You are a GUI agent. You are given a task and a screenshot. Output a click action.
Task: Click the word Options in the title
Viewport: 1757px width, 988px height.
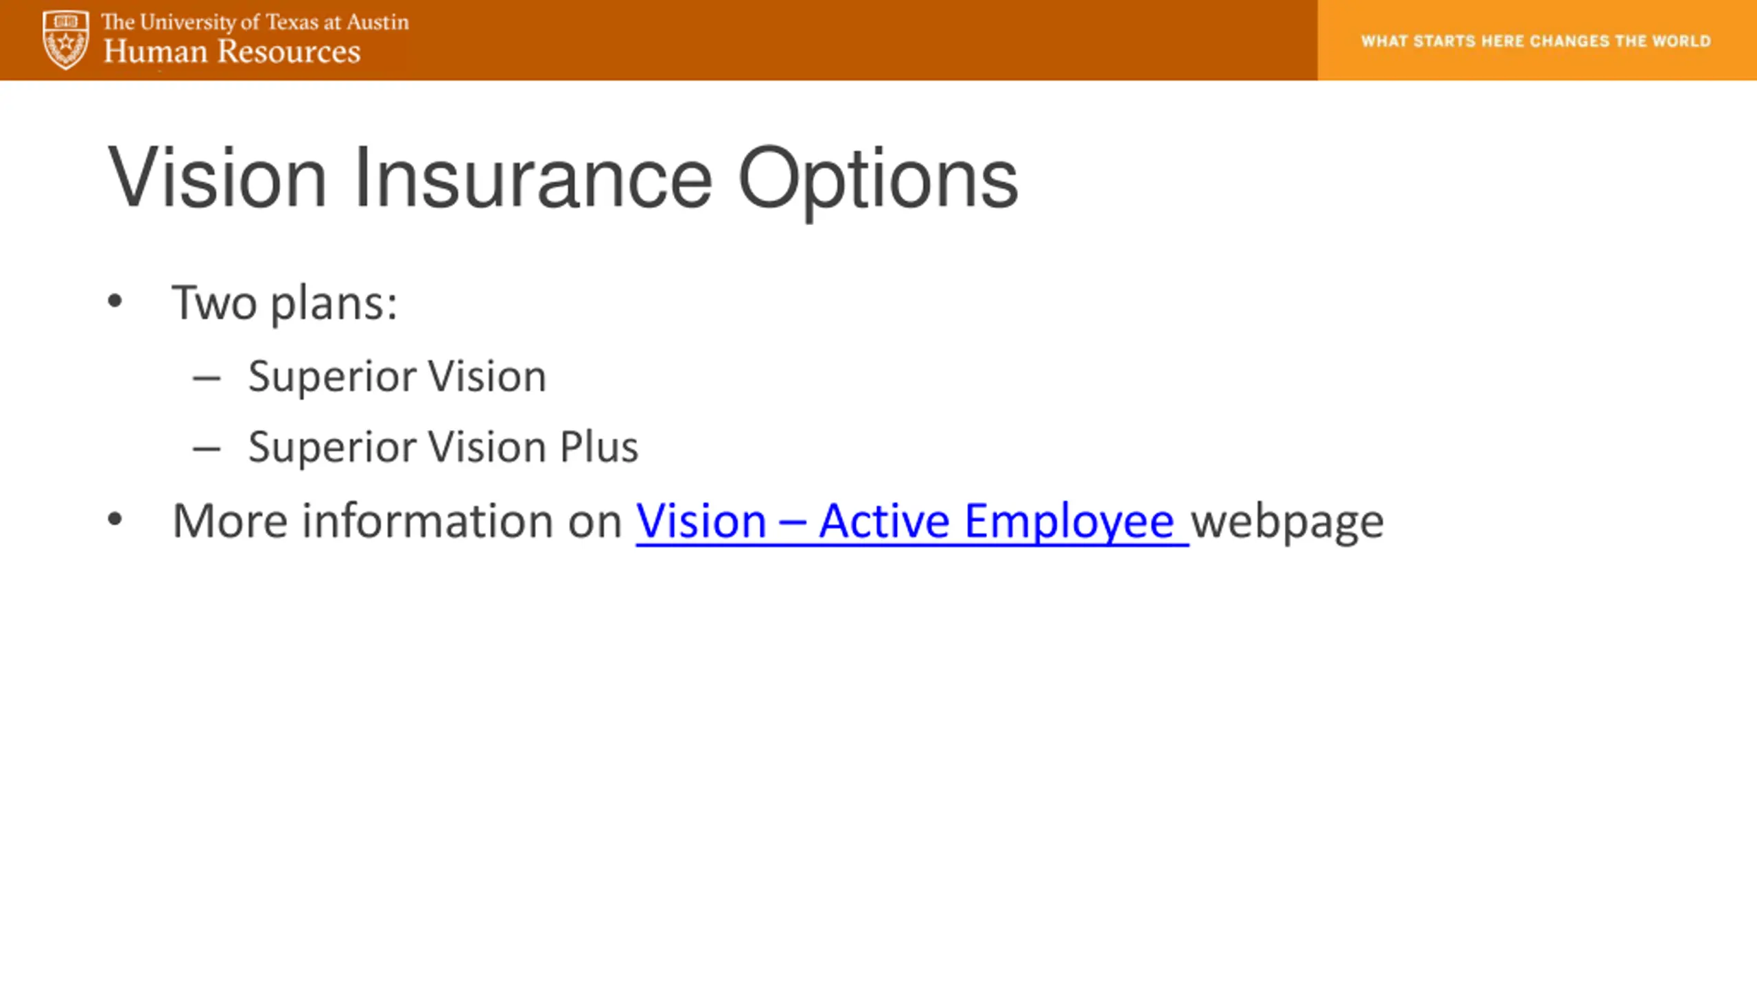coord(878,181)
